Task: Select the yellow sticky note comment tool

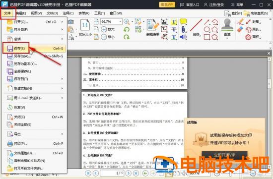Action: tap(183, 22)
